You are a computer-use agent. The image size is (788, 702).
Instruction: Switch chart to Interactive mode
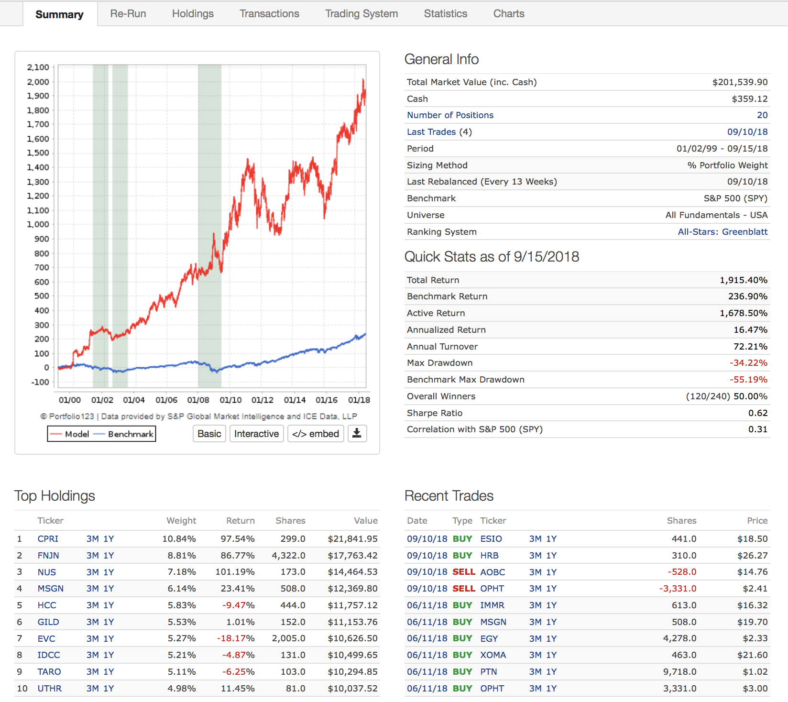pos(256,434)
